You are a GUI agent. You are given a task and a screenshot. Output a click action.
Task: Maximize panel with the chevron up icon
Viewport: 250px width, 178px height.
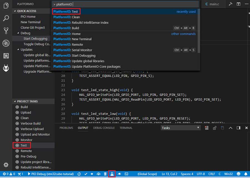[231, 128]
